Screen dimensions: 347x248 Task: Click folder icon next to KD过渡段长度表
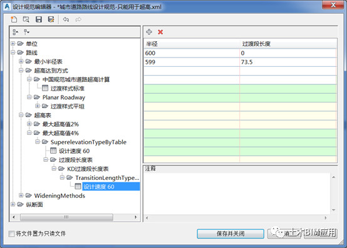(61, 169)
